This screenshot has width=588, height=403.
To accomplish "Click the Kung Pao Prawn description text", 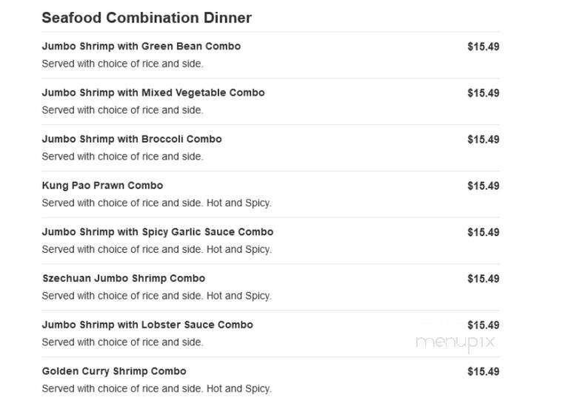I will (157, 203).
